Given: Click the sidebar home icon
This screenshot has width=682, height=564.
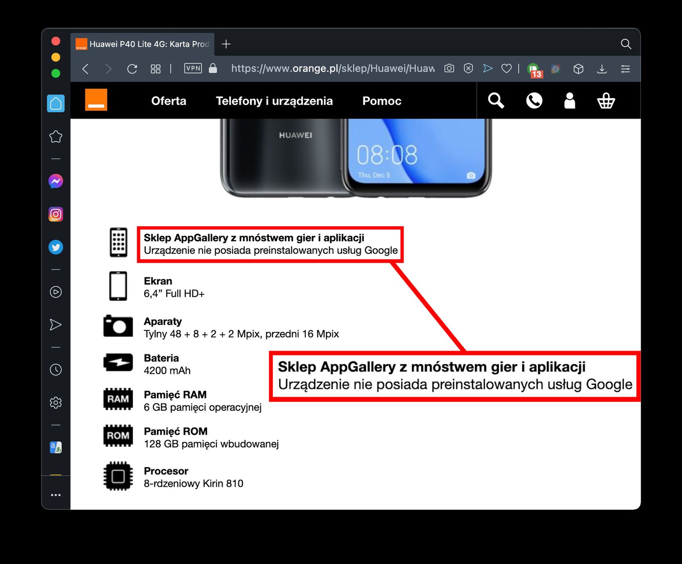Looking at the screenshot, I should pyautogui.click(x=56, y=103).
